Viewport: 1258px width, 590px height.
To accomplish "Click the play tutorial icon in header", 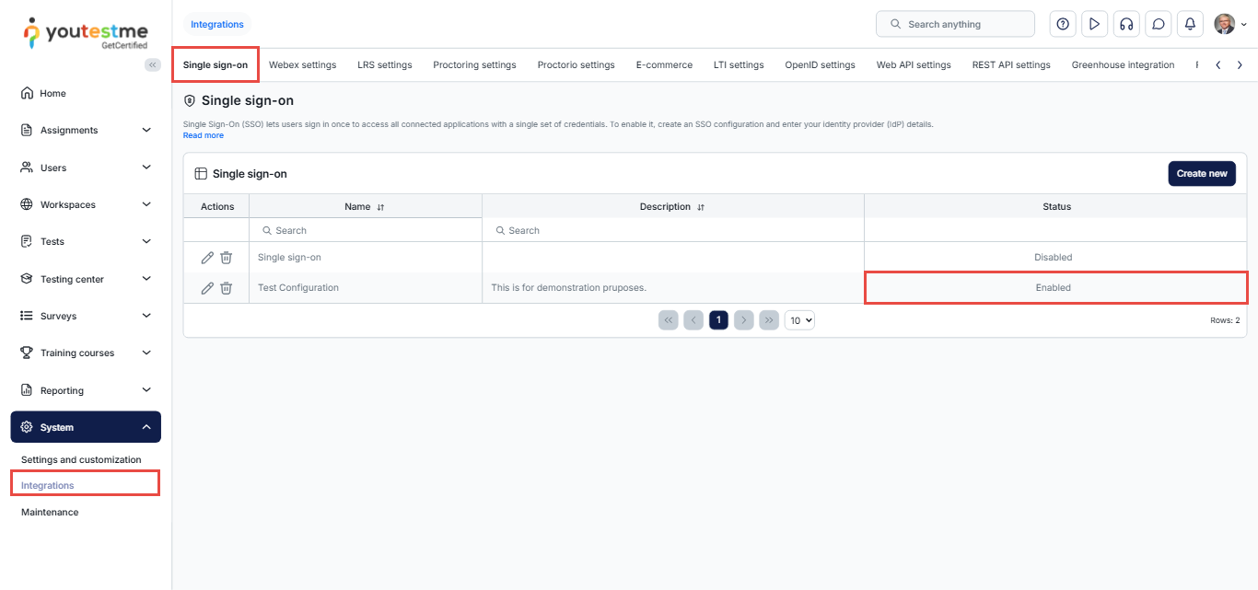I will tap(1094, 24).
